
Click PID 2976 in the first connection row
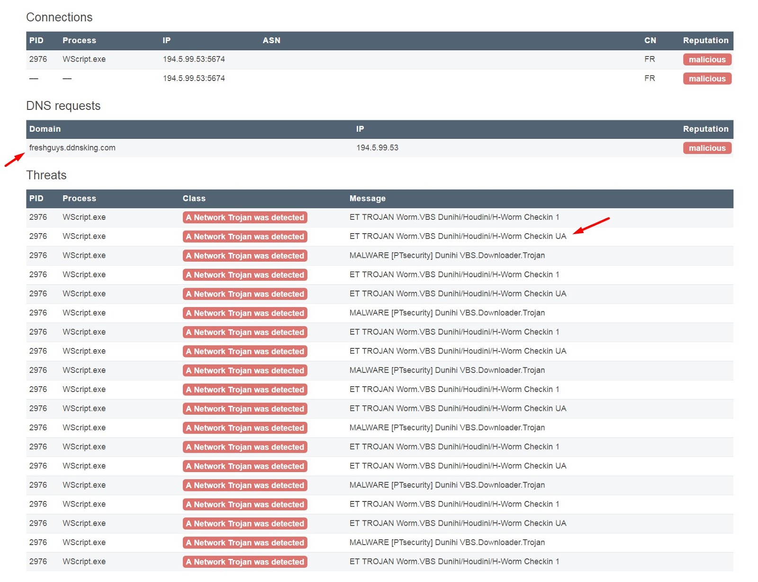point(37,59)
